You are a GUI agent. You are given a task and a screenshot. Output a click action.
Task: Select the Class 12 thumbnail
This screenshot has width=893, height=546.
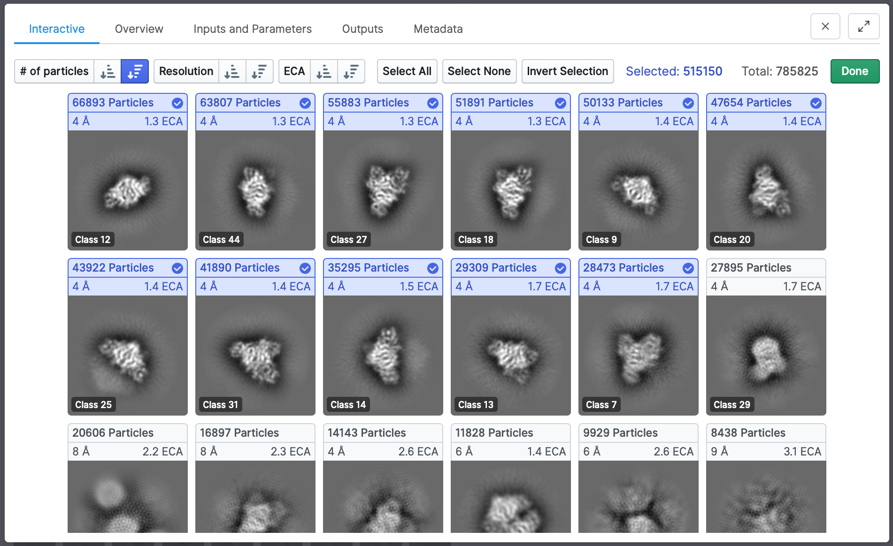[128, 190]
